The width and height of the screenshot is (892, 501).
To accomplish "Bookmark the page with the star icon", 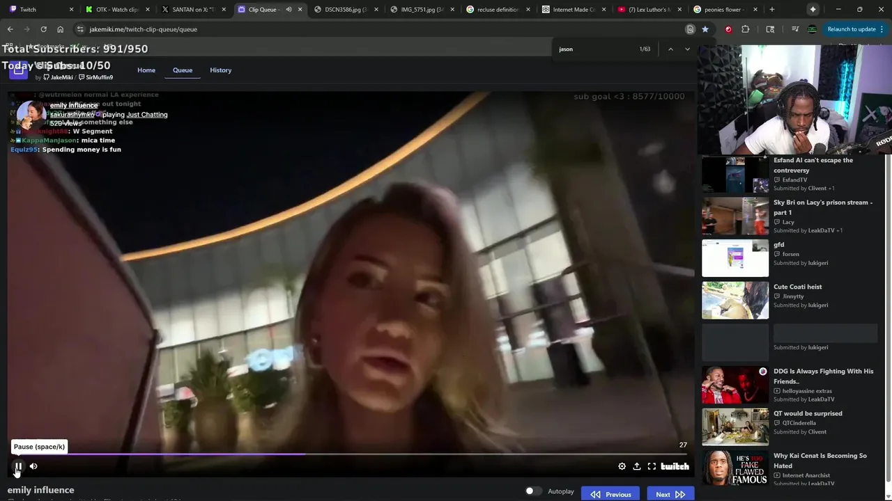I will click(x=705, y=29).
